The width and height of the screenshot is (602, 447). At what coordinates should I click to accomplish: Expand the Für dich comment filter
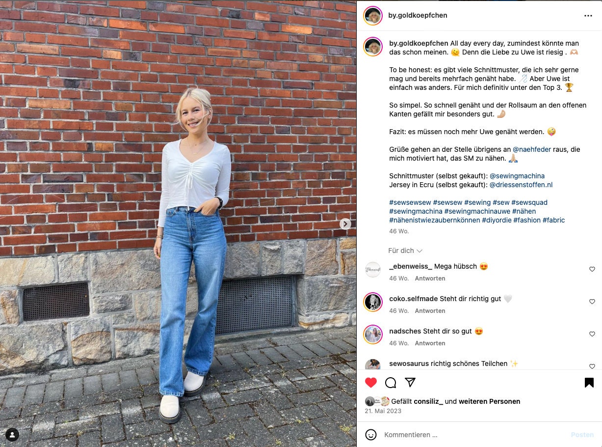pos(405,251)
